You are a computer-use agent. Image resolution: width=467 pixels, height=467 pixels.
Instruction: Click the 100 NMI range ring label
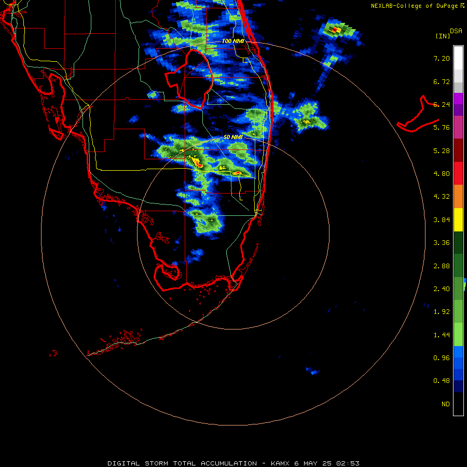(x=233, y=41)
